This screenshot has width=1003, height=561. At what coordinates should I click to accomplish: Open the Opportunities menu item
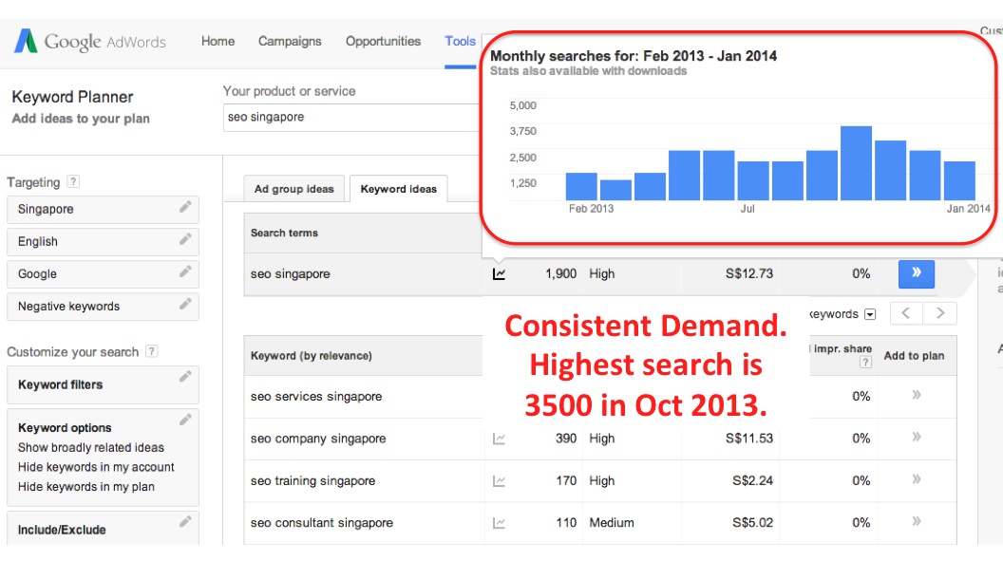click(383, 42)
